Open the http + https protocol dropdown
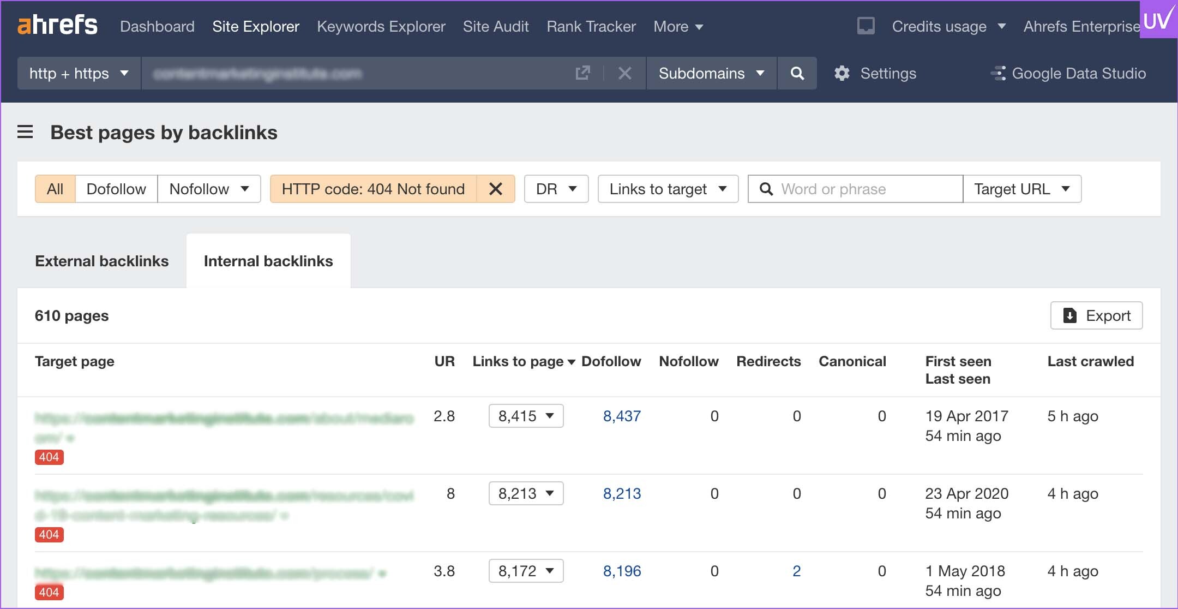The image size is (1178, 609). (x=79, y=73)
